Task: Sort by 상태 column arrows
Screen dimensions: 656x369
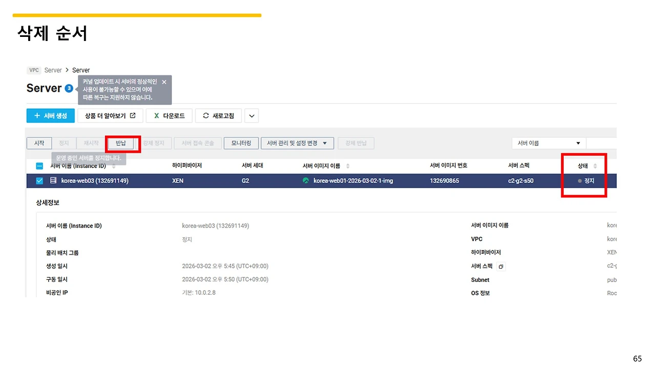Action: [595, 166]
